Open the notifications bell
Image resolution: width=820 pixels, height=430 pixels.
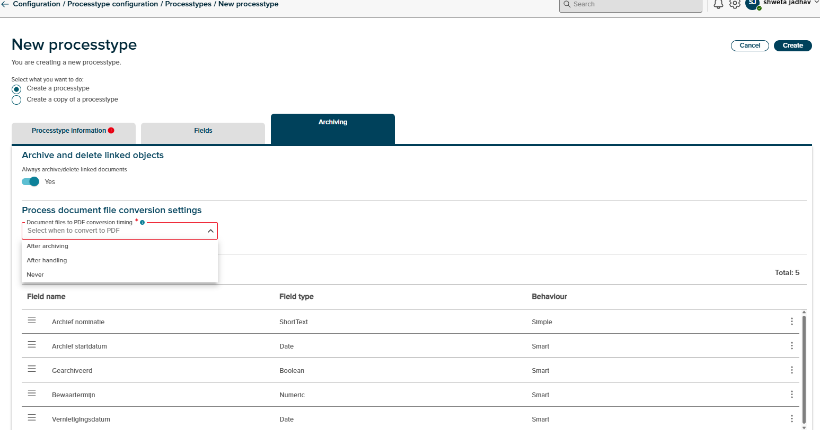(x=718, y=4)
